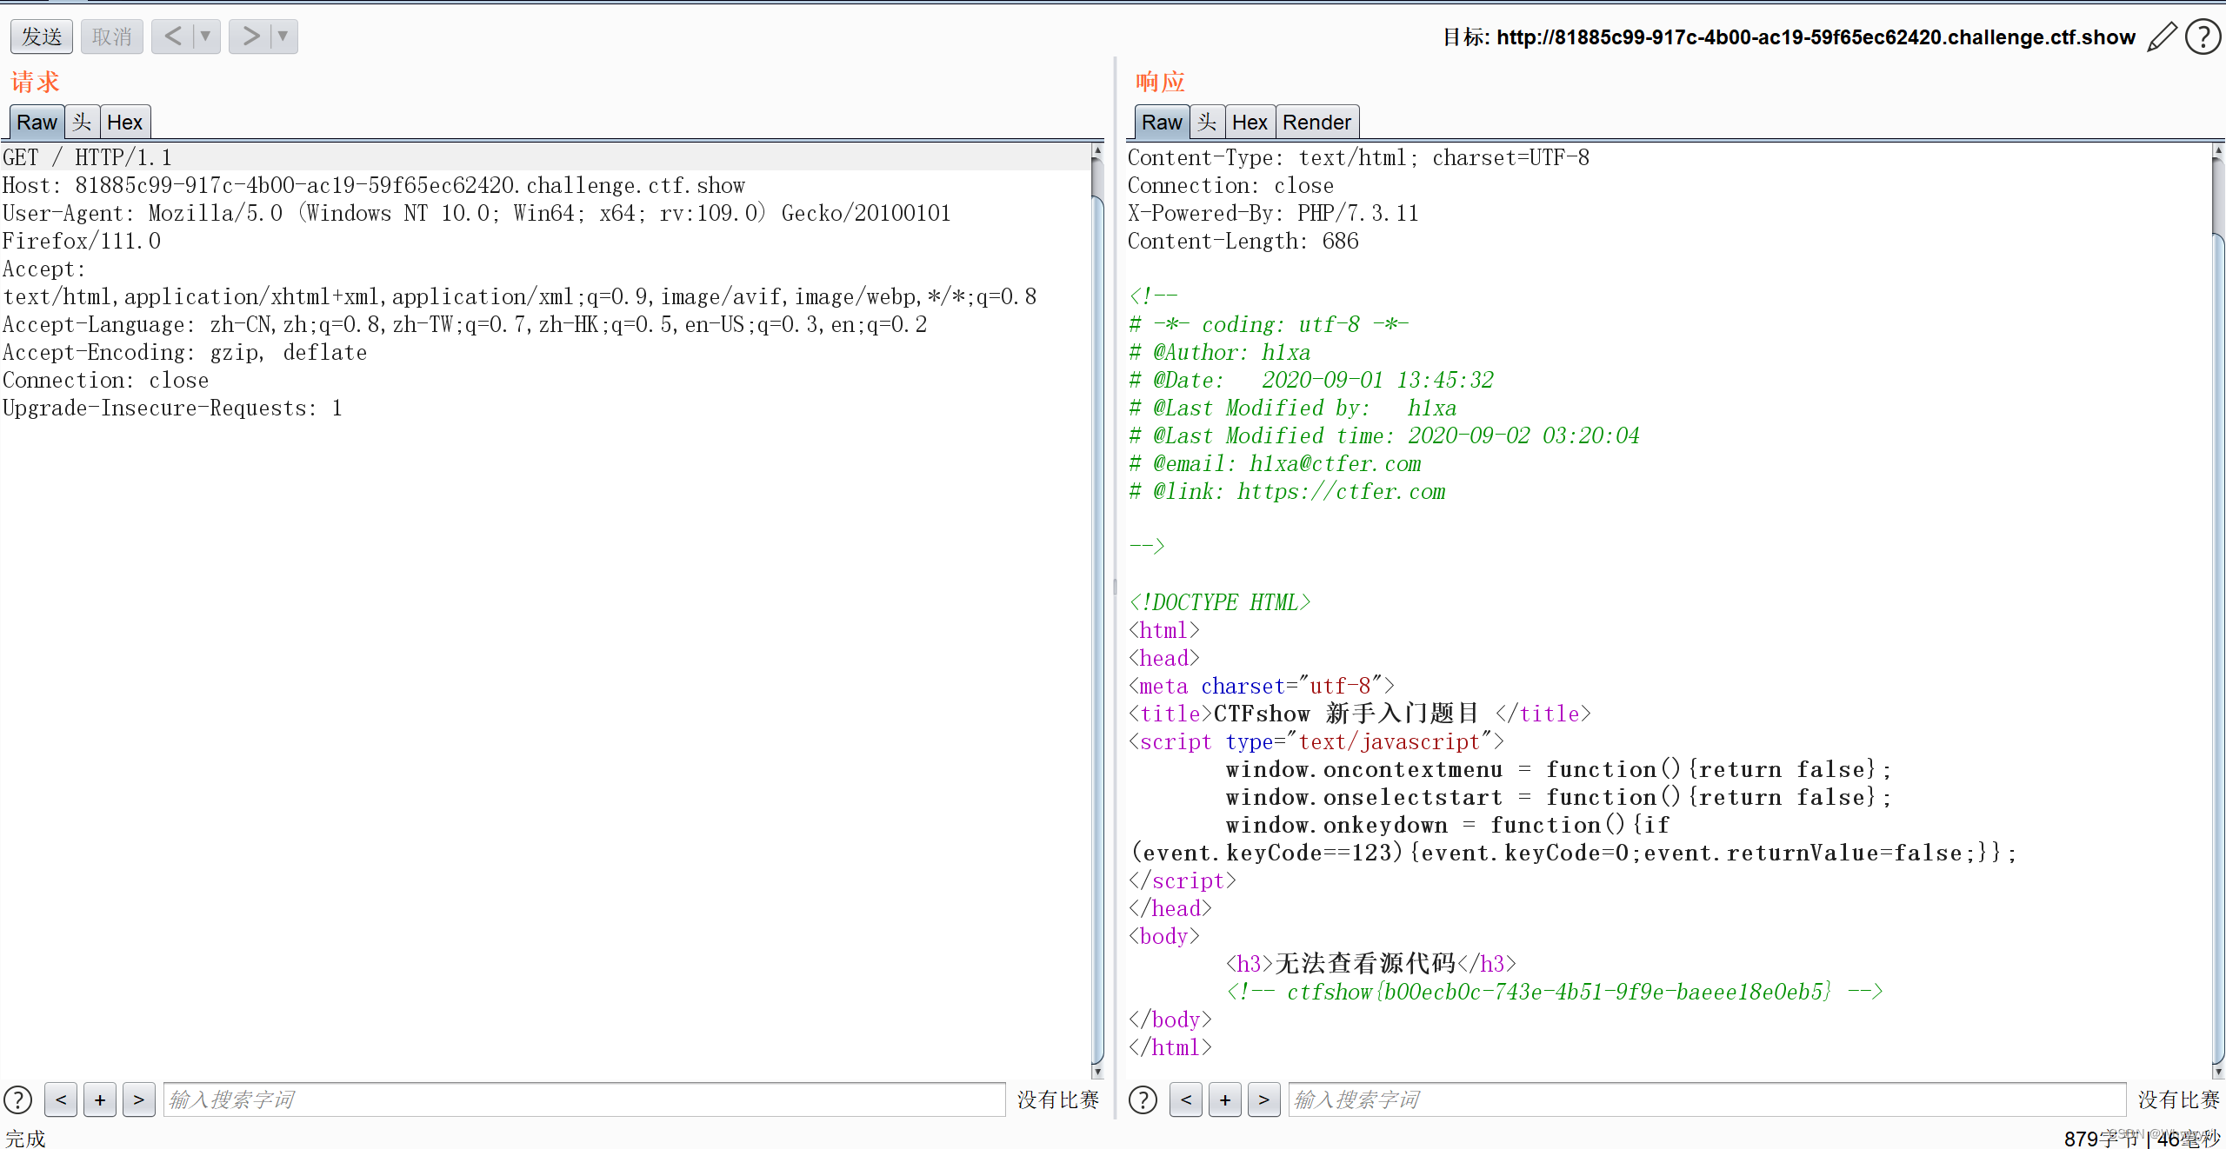2226x1149 pixels.
Task: Click the response pane vertical scrollbar
Action: pyautogui.click(x=2218, y=612)
